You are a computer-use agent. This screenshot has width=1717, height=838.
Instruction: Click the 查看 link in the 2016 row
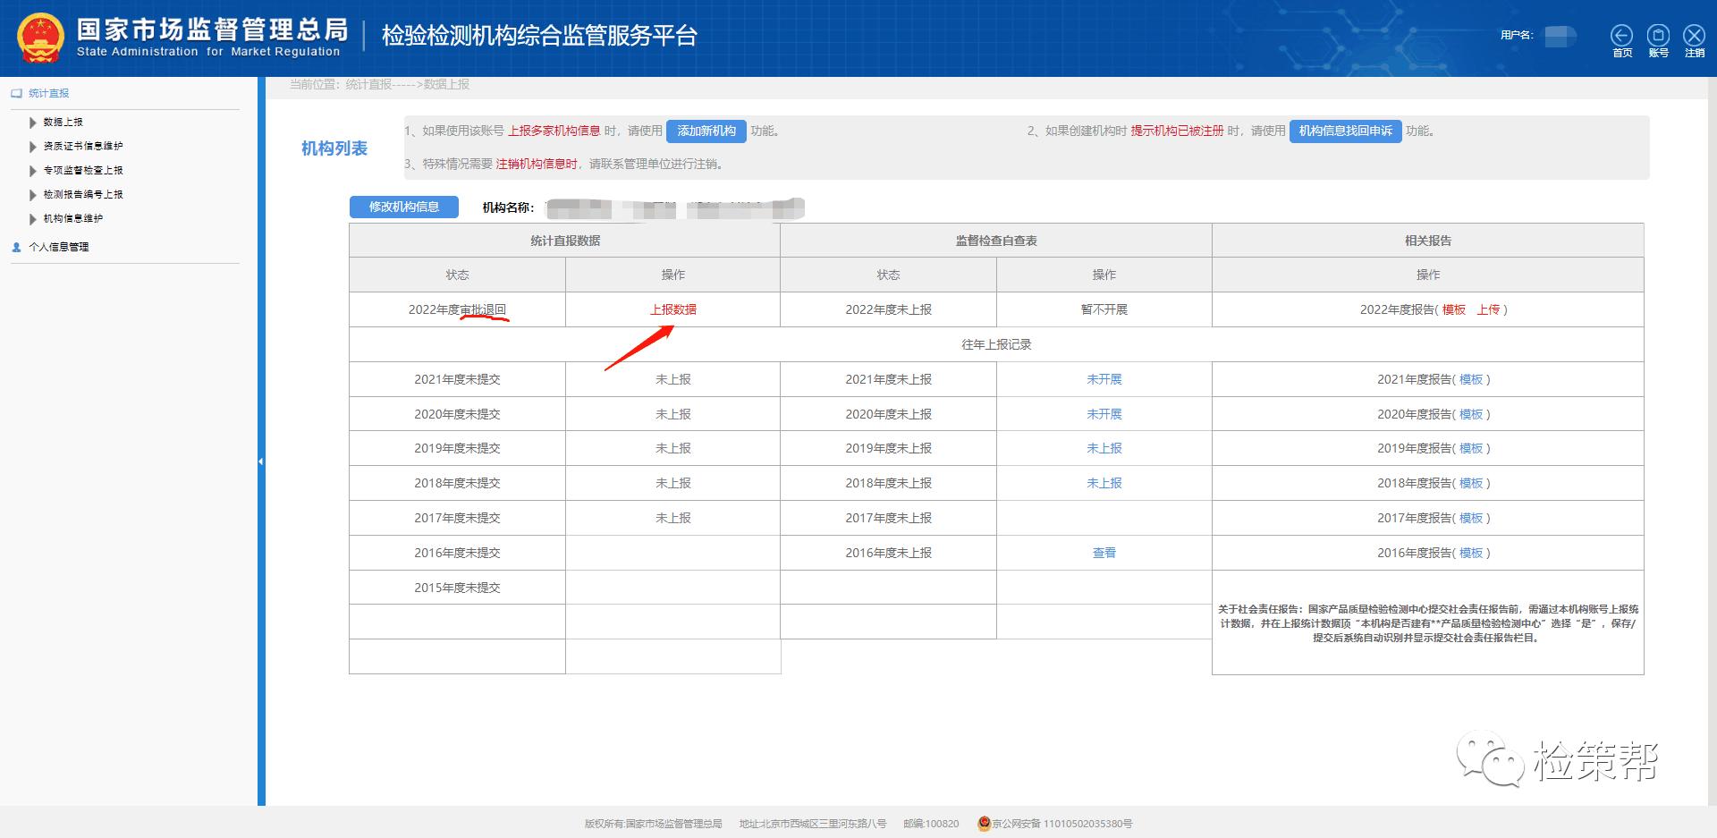pos(1104,552)
